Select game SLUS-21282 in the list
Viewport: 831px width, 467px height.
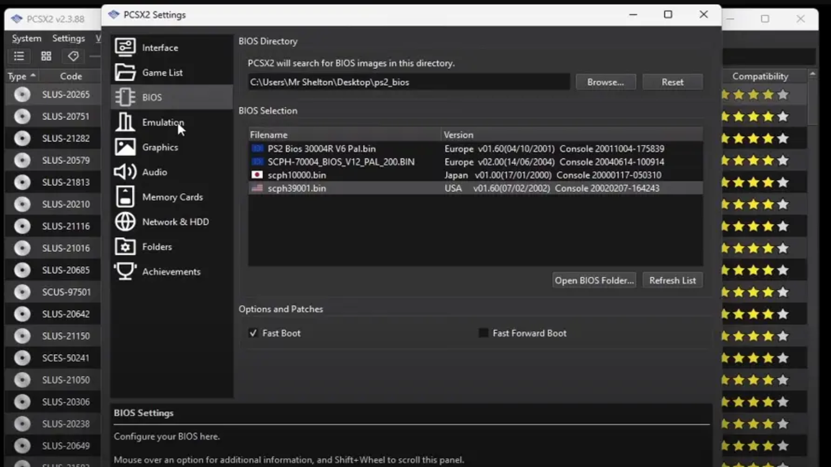coord(66,139)
